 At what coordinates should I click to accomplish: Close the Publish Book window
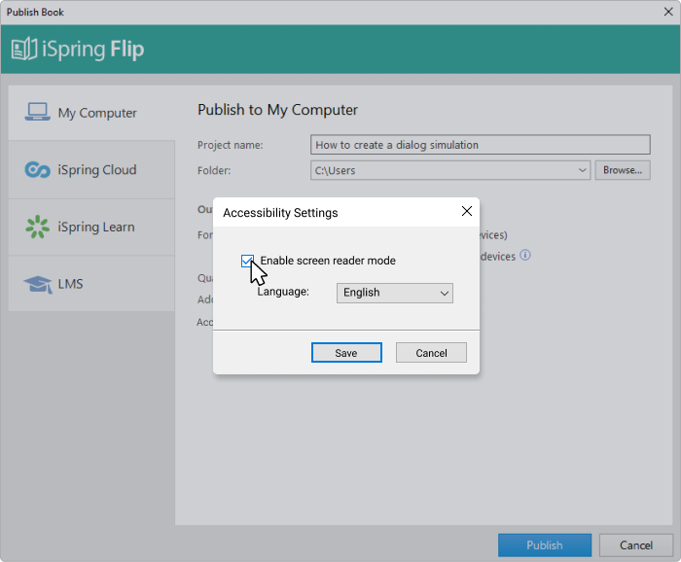pyautogui.click(x=668, y=12)
